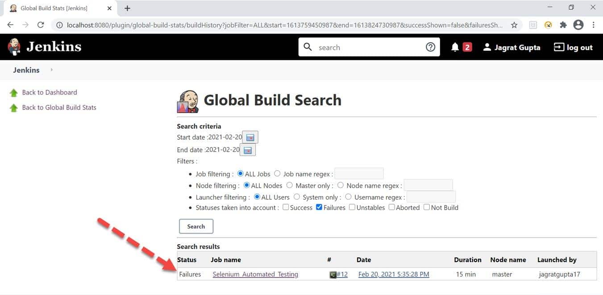The image size is (603, 295).
Task: Select Node name regex radio button
Action: (x=341, y=185)
